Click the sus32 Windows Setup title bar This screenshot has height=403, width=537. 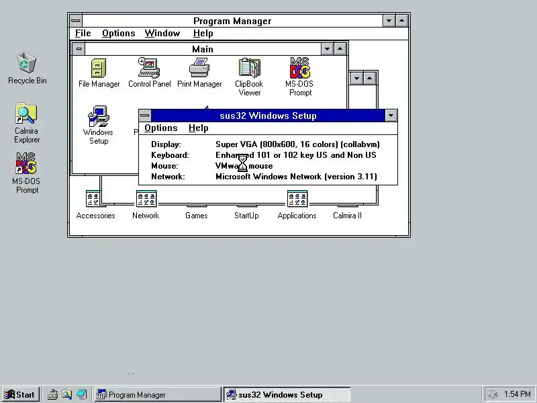268,116
